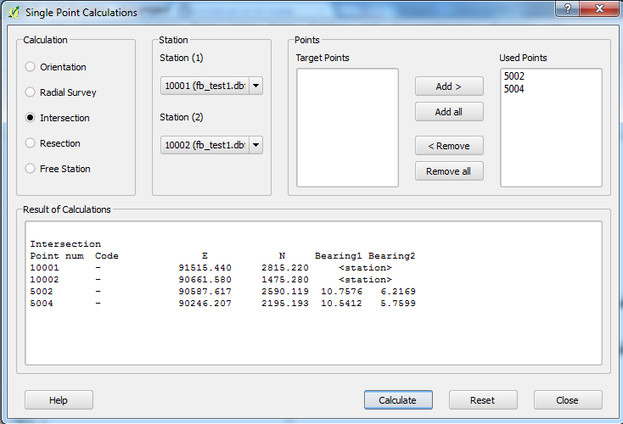
Task: Click inside the Target Points list
Action: [x=347, y=127]
